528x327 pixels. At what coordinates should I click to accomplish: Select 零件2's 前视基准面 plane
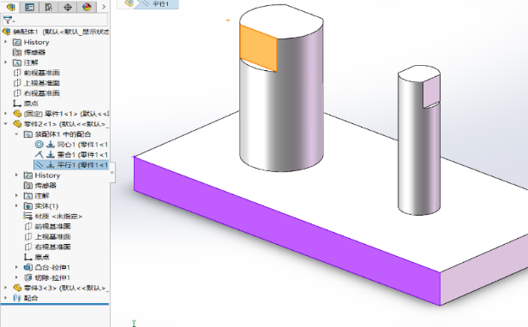(47, 226)
